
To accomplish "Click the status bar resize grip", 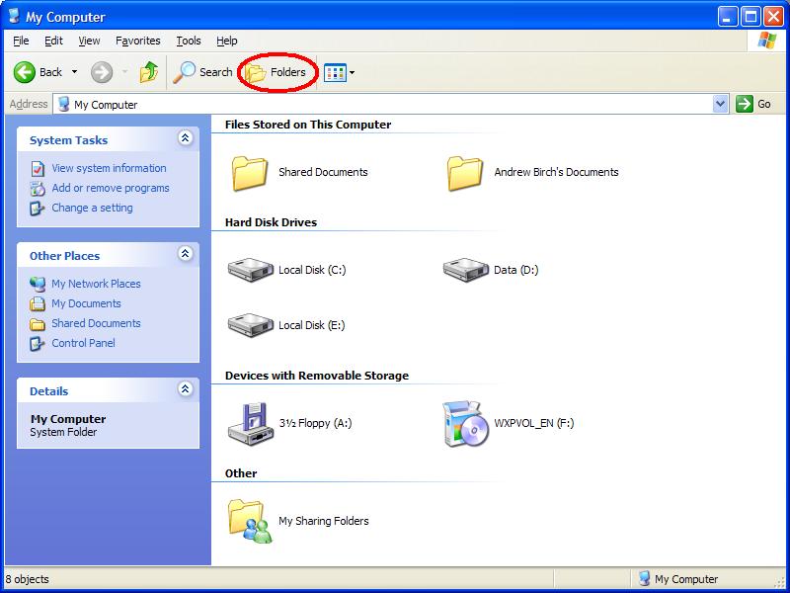I will pyautogui.click(x=780, y=581).
